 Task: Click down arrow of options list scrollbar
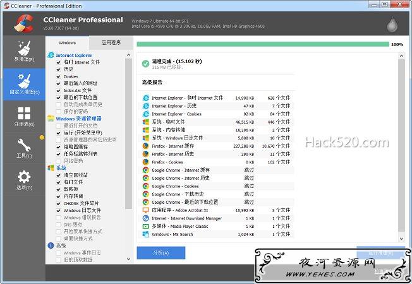click(x=128, y=259)
